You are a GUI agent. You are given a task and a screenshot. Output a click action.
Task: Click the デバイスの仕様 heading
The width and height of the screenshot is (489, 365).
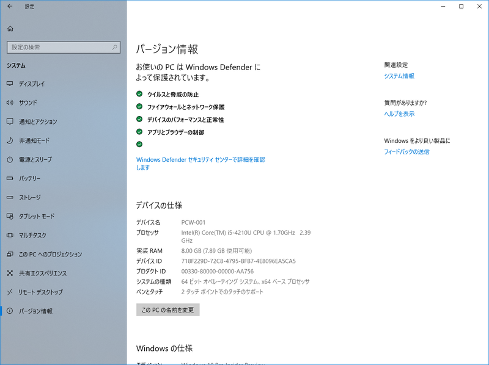[159, 206]
